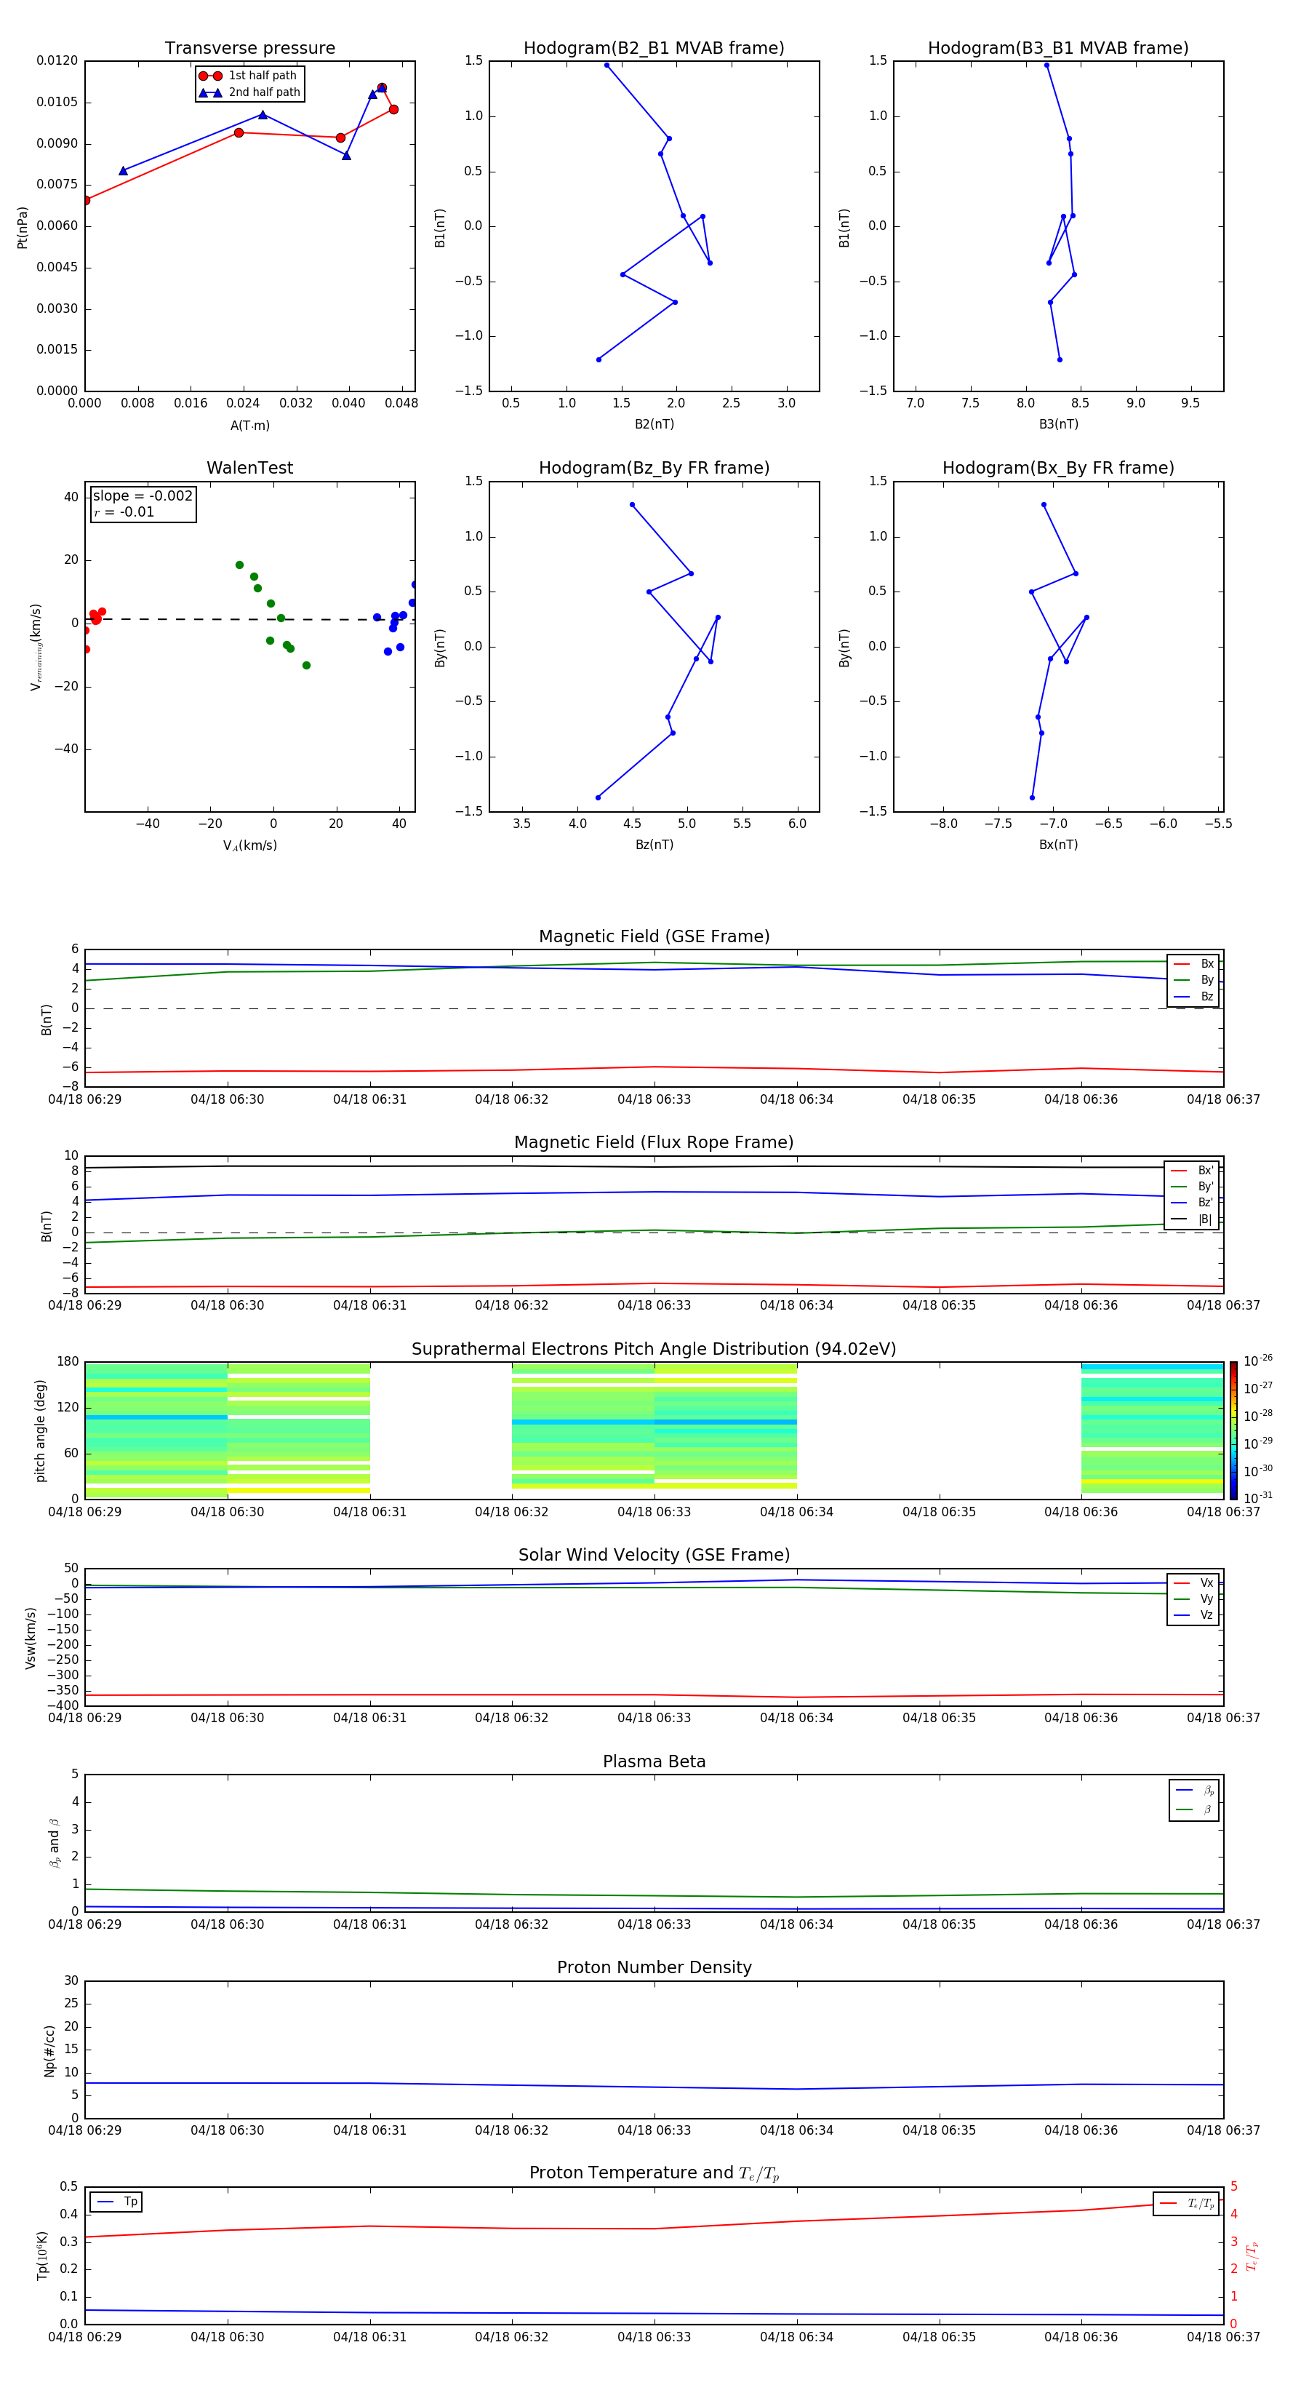Viewport: 1309px width, 2401px height.
Task: Click the 'slope = -0.002' annotation
Action: [x=143, y=496]
